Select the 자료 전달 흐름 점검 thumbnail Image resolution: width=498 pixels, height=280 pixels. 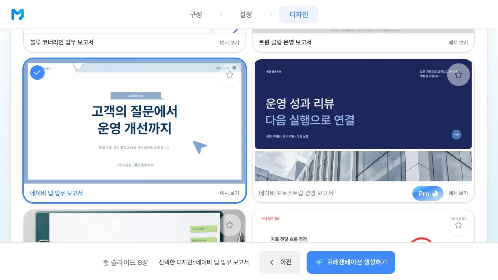(363, 226)
